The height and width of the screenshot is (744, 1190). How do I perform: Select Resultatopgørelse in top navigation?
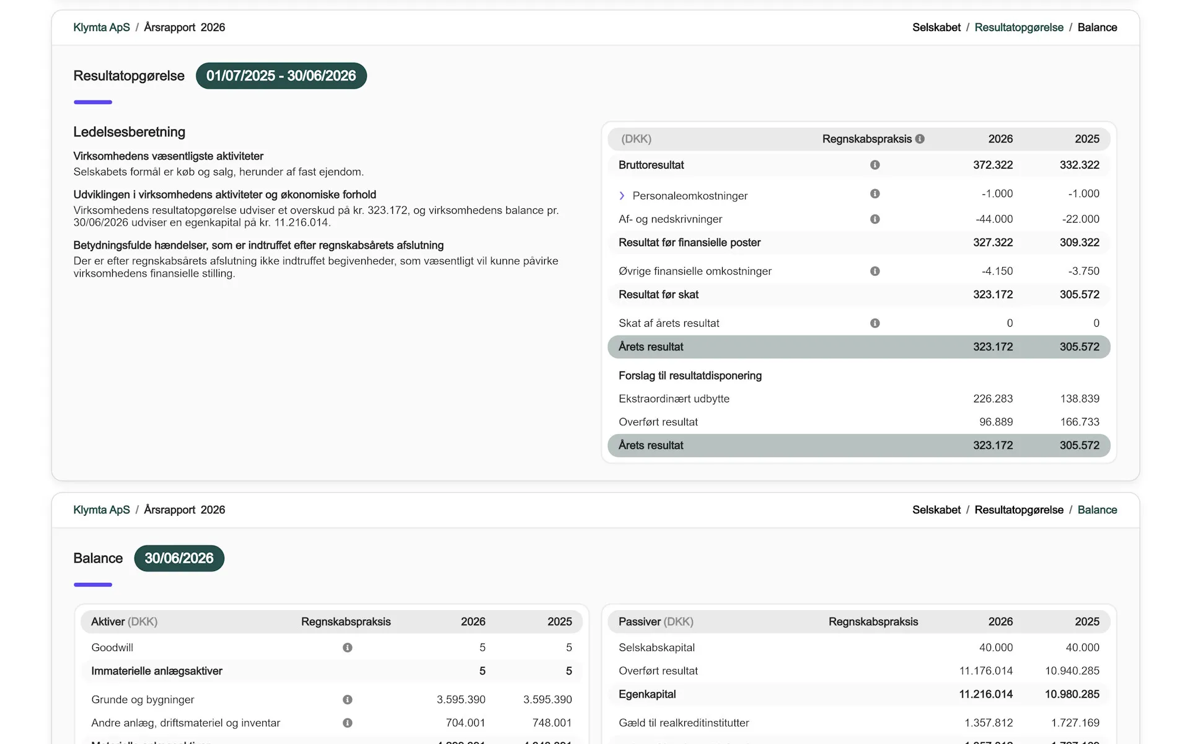pyautogui.click(x=1019, y=27)
